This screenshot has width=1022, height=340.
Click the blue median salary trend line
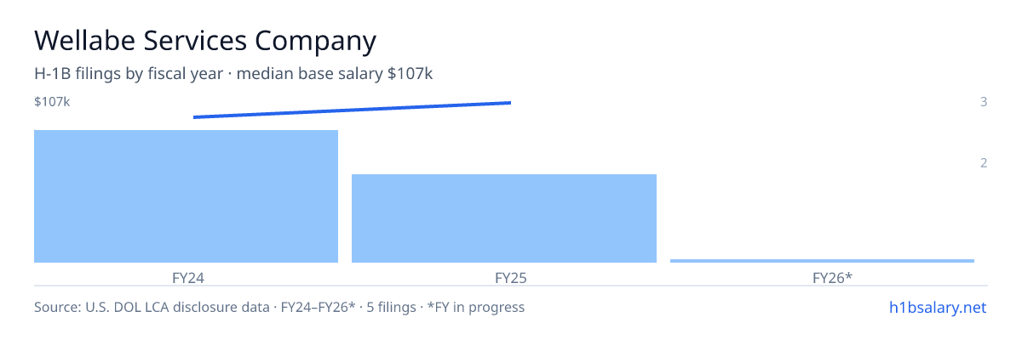click(x=352, y=110)
